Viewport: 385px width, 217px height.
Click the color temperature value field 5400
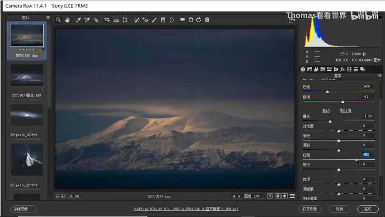[368, 86]
